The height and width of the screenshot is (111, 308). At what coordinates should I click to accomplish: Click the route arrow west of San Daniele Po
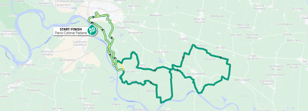pyautogui.click(x=178, y=70)
